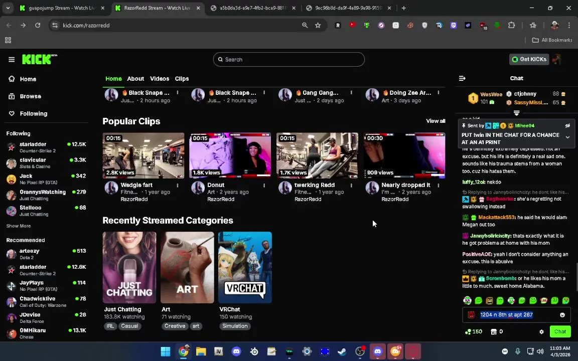Open browser zoom icon in address bar

305,25
